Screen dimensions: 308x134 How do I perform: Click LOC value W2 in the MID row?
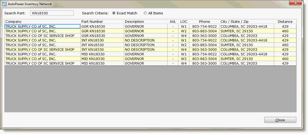coord(184,59)
